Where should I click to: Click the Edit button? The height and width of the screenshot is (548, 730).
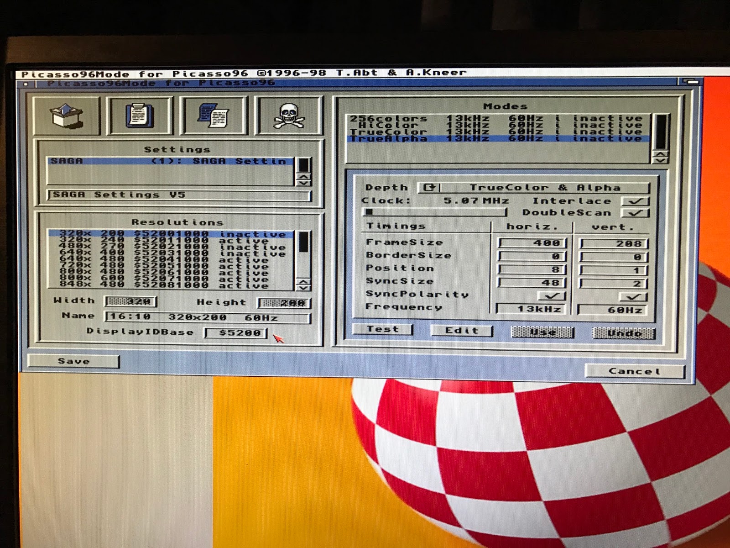462,331
